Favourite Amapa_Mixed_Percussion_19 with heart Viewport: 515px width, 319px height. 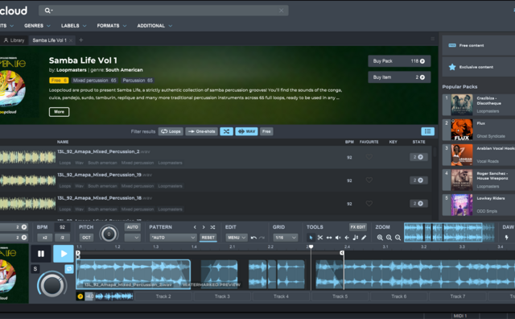tap(369, 180)
